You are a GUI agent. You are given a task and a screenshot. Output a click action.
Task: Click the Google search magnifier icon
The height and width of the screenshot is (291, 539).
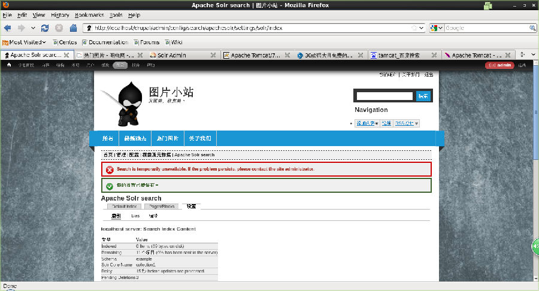pos(532,28)
